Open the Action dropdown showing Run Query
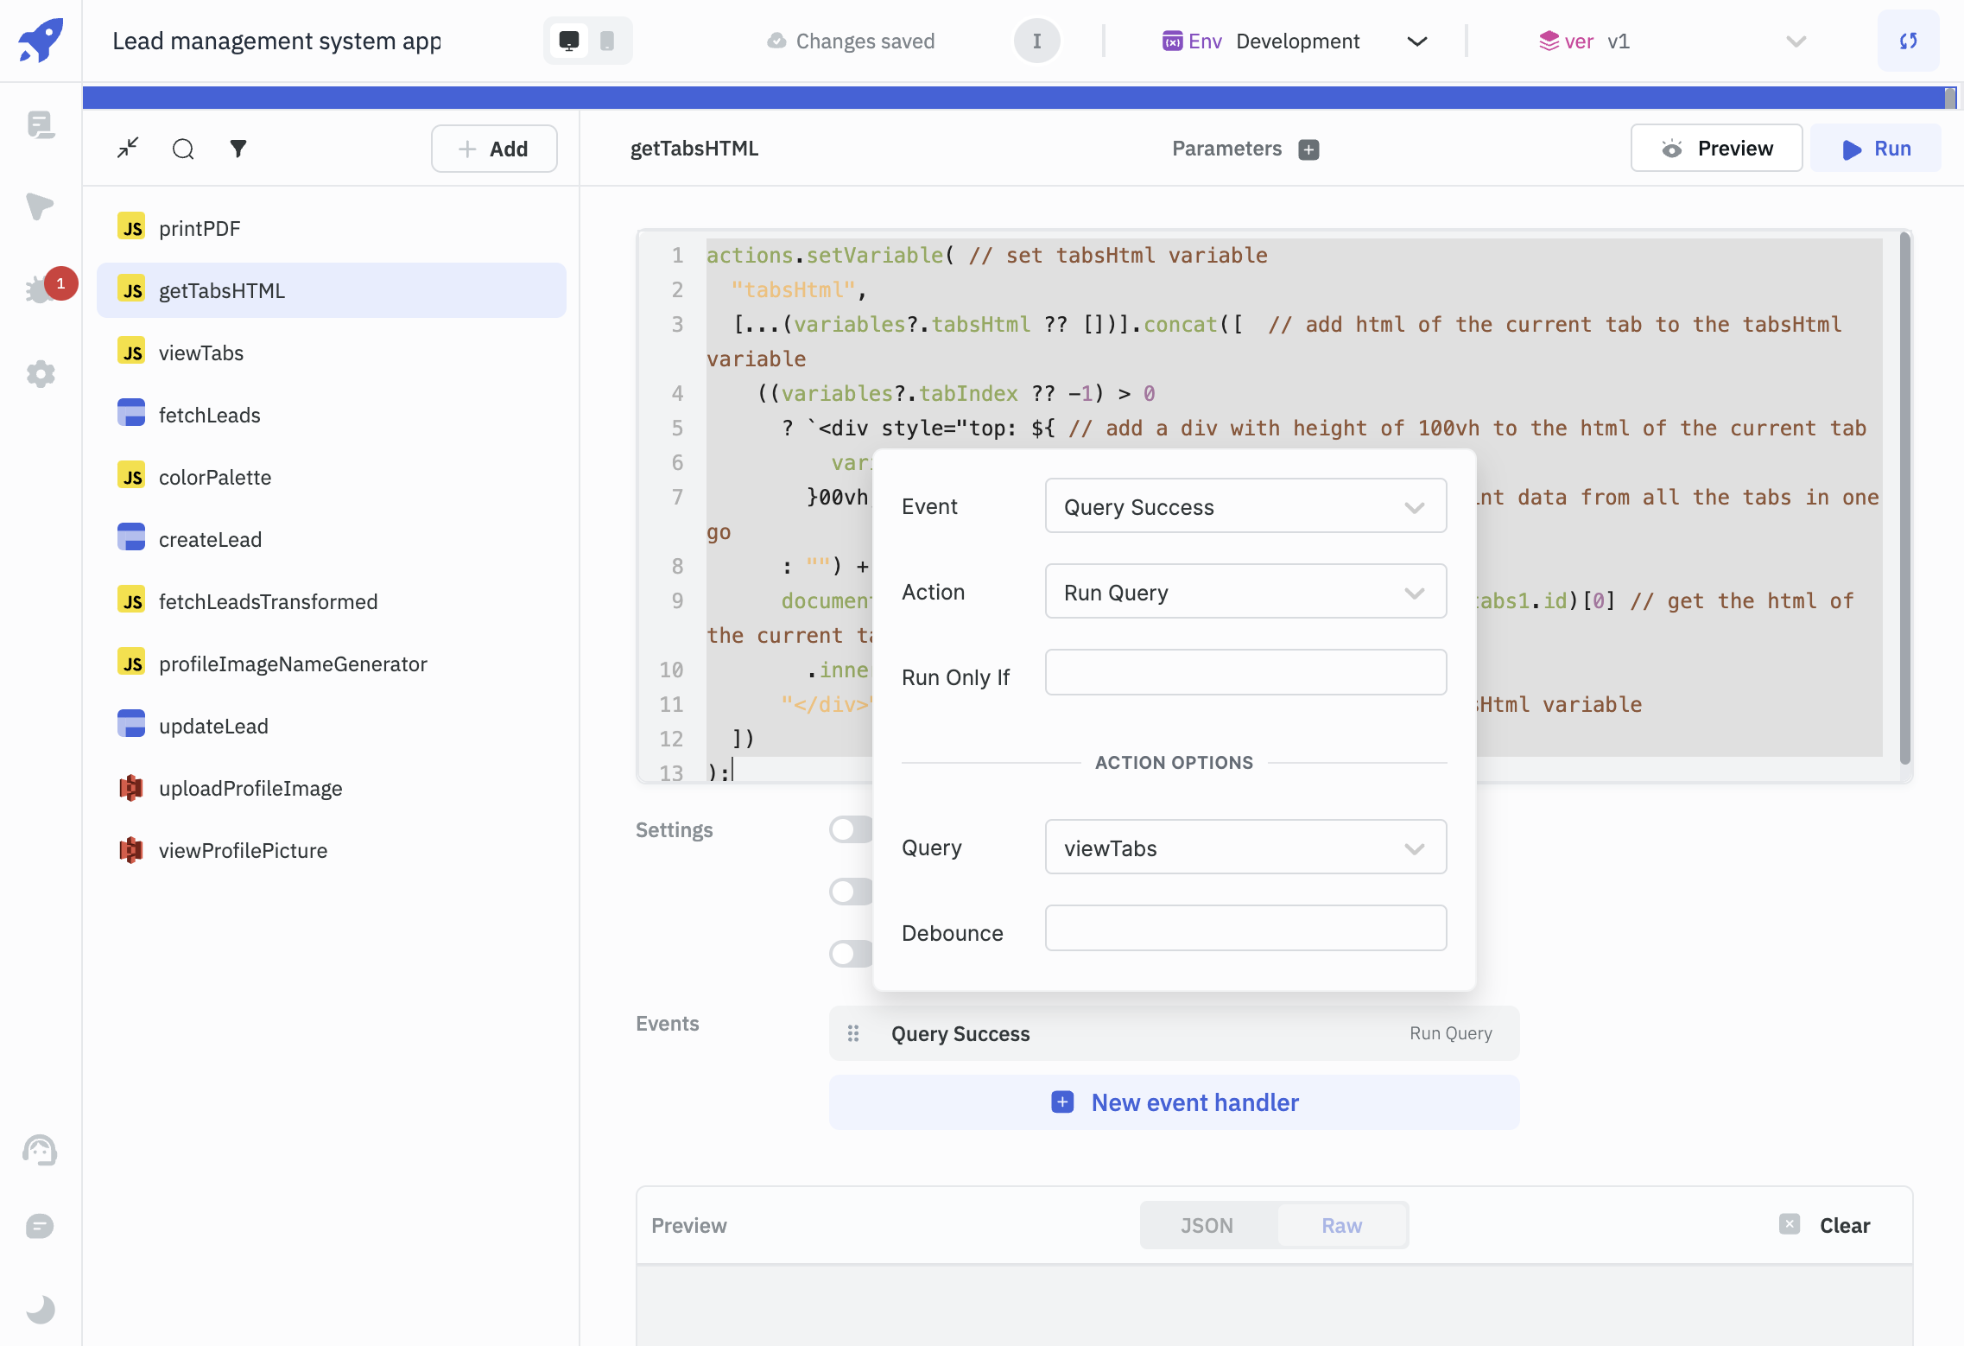1964x1346 pixels. pyautogui.click(x=1245, y=592)
